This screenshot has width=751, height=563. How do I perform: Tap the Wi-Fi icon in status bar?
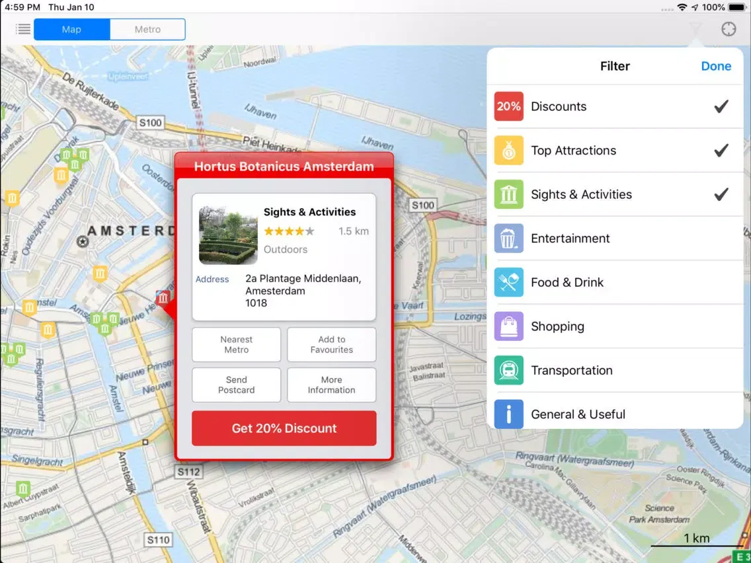point(682,7)
